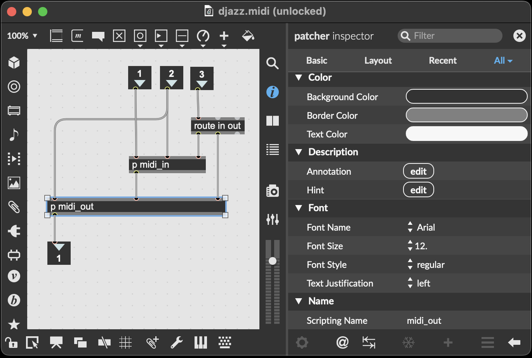This screenshot has width=532, height=358.
Task: Click the search magnifier sidebar icon
Action: click(273, 63)
